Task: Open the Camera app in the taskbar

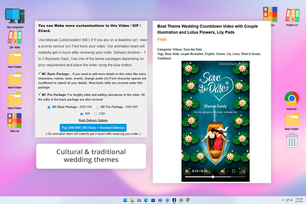Action: tap(139, 200)
